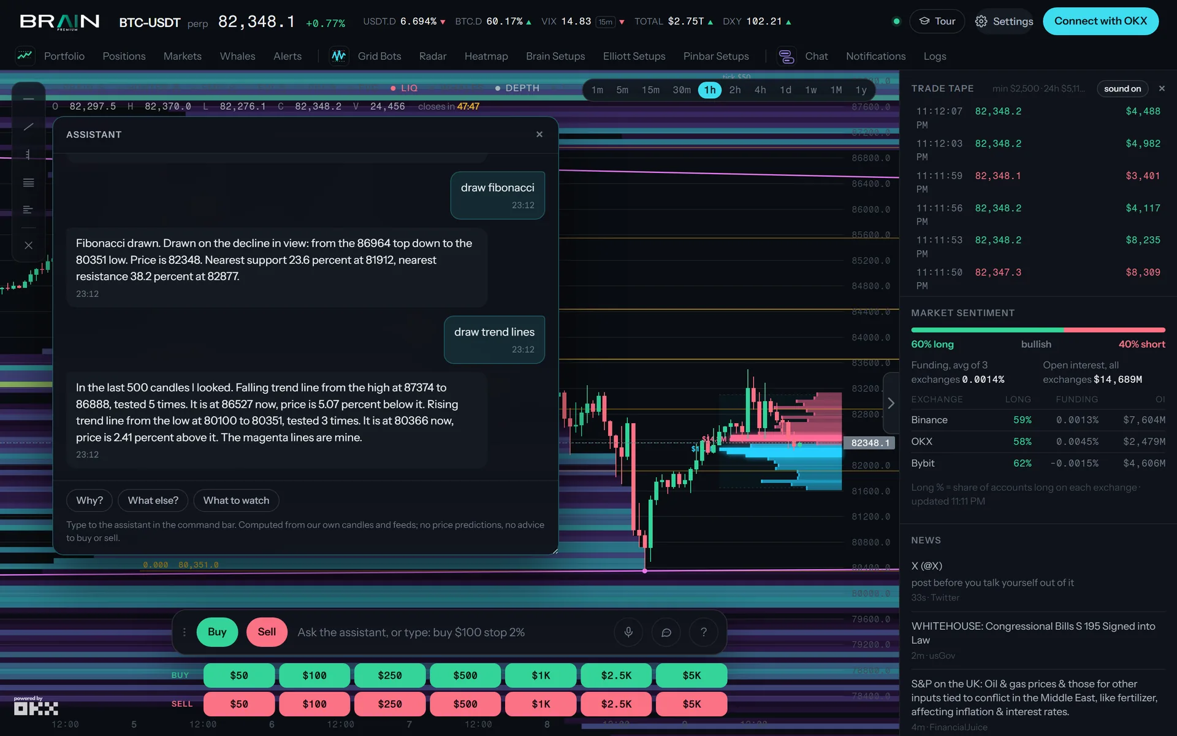The height and width of the screenshot is (736, 1177).
Task: Click the waveform icon beside Grid Bots
Action: click(339, 56)
